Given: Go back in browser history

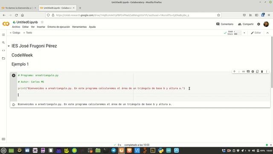Looking at the screenshot, I should pyautogui.click(x=4, y=15).
